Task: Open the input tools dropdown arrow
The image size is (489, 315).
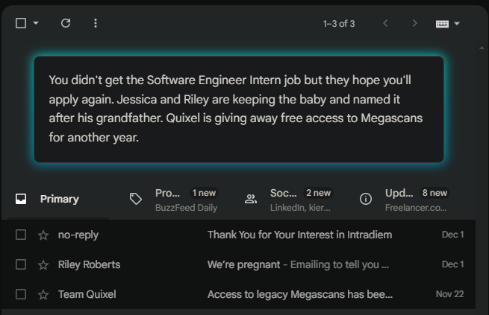Action: coord(457,24)
